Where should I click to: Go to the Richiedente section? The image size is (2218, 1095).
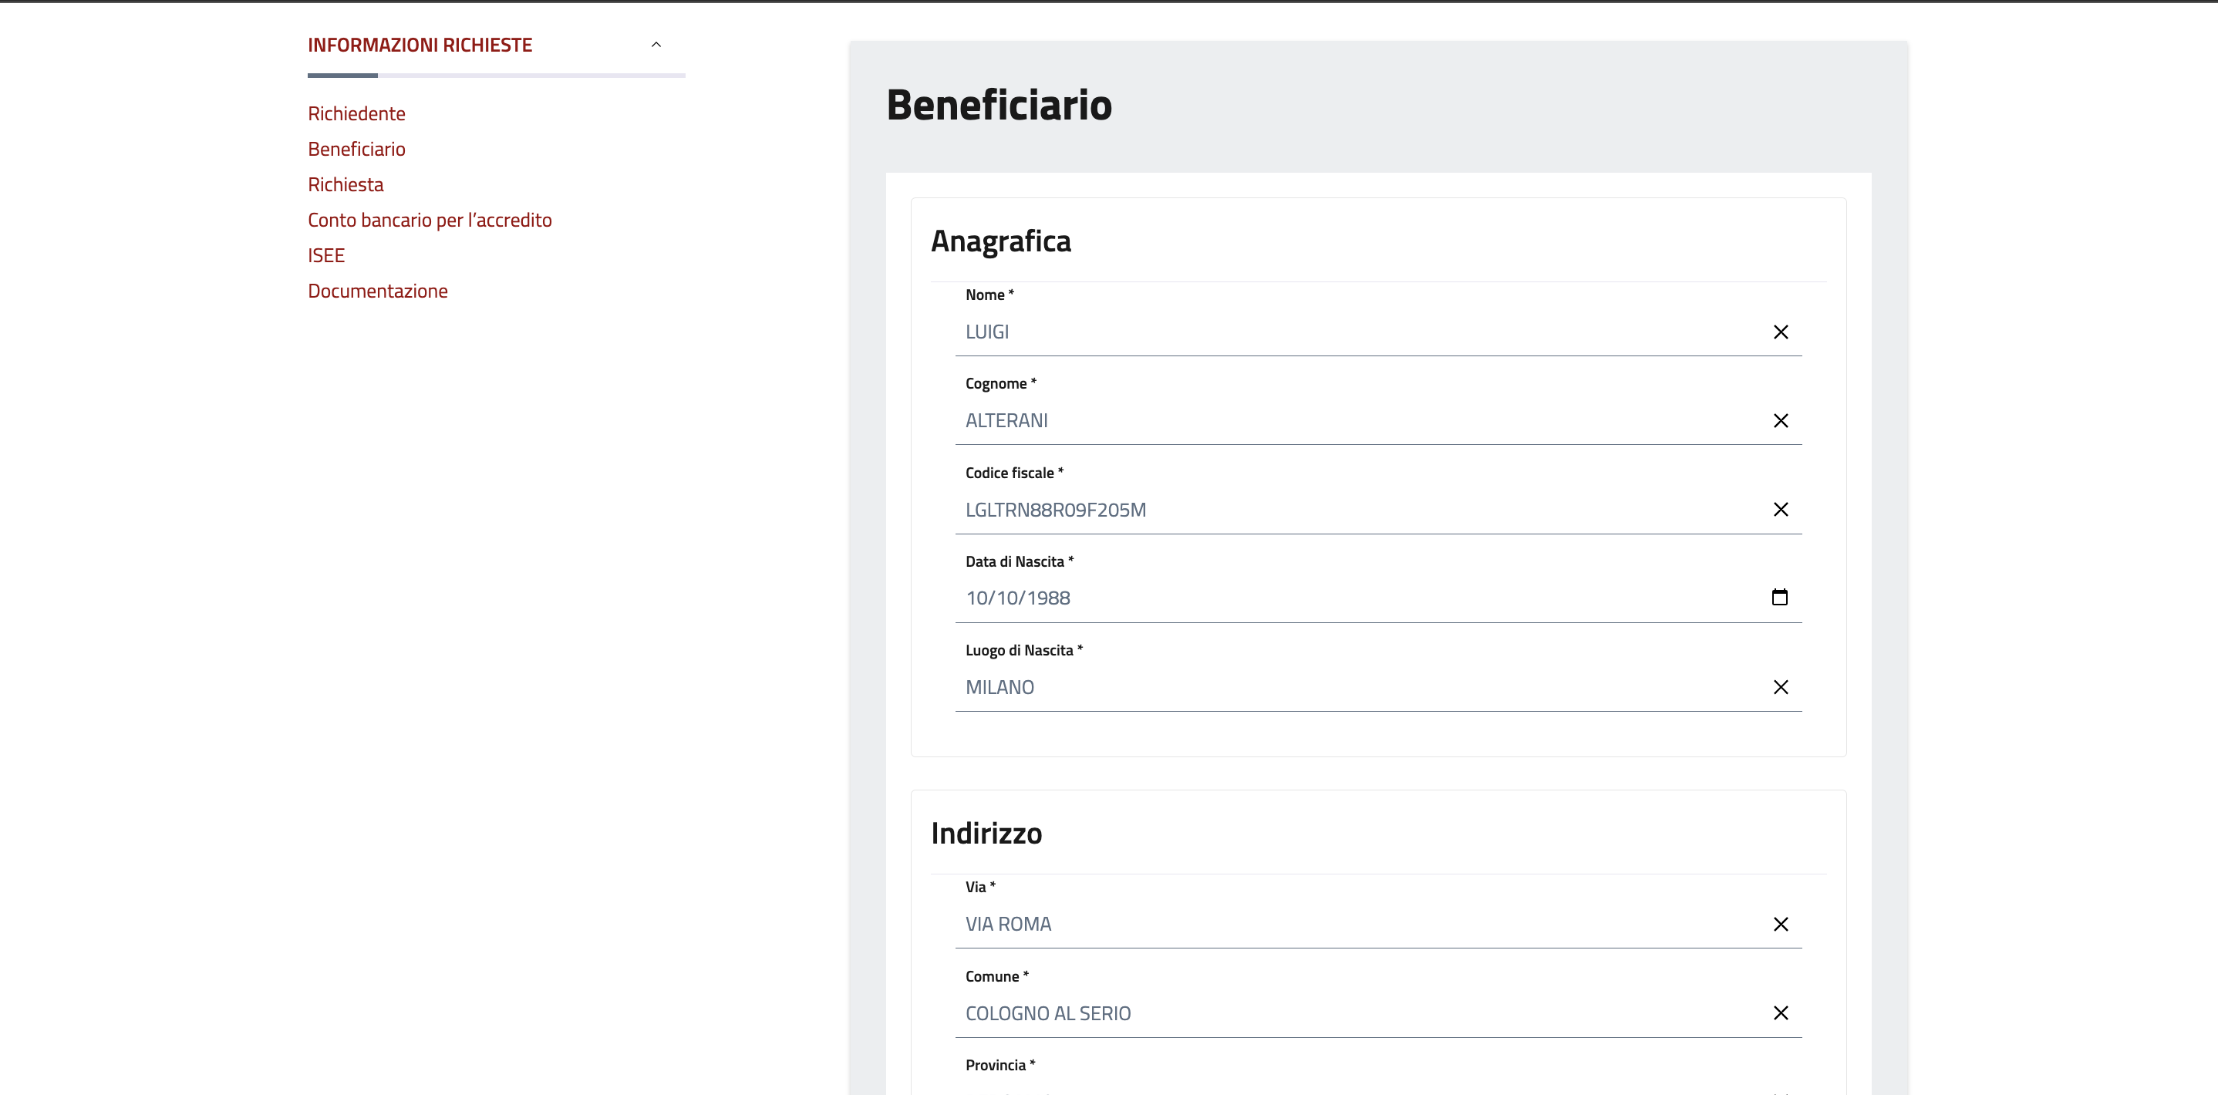[356, 113]
